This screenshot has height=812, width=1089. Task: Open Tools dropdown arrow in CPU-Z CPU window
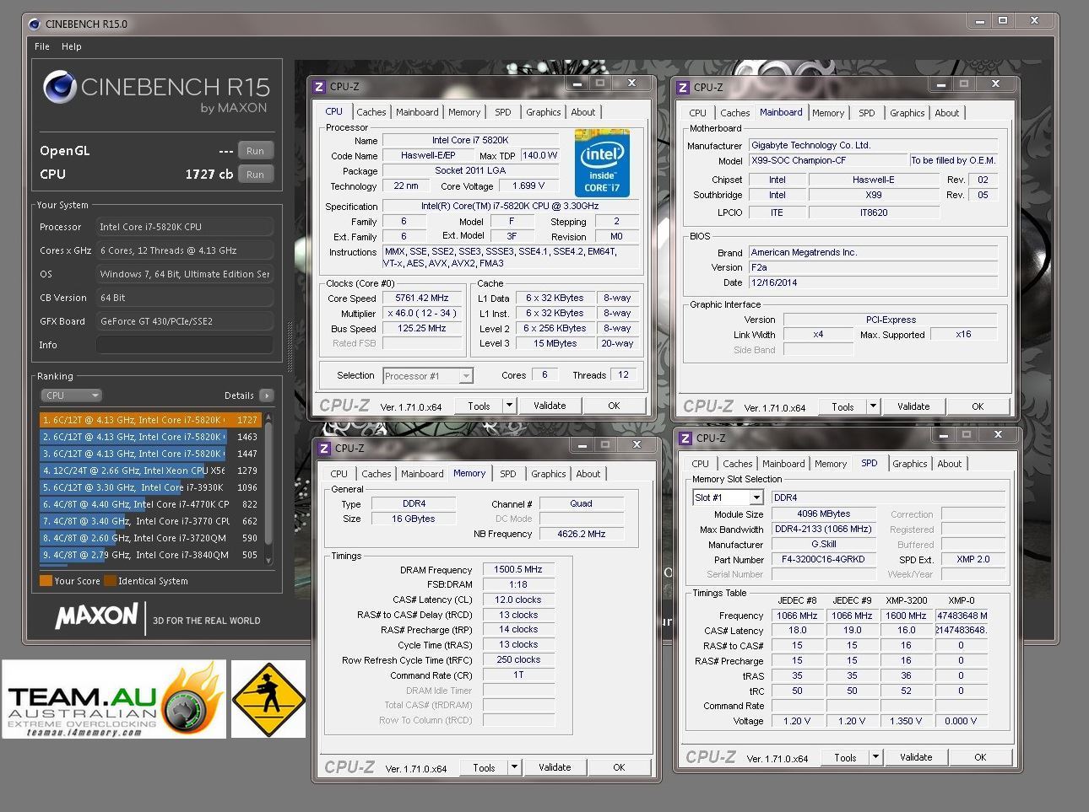pos(509,406)
